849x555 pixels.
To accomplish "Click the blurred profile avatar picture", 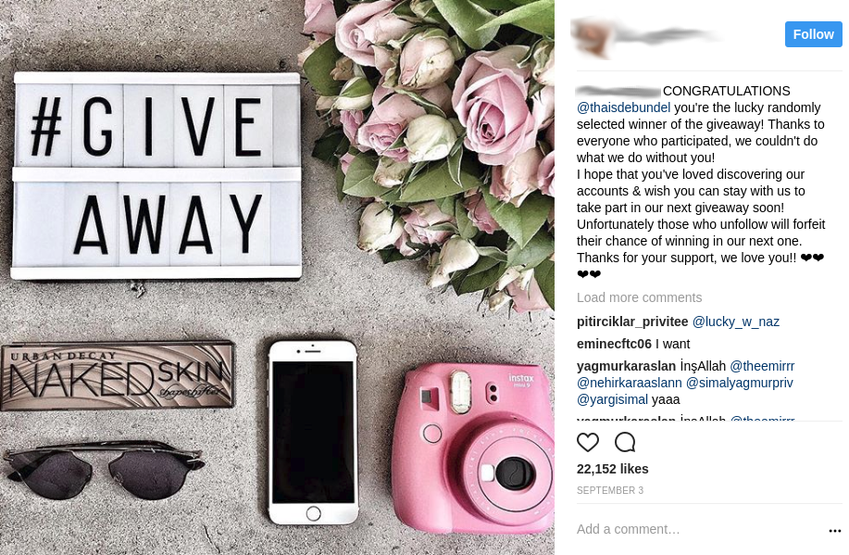I will pyautogui.click(x=592, y=37).
